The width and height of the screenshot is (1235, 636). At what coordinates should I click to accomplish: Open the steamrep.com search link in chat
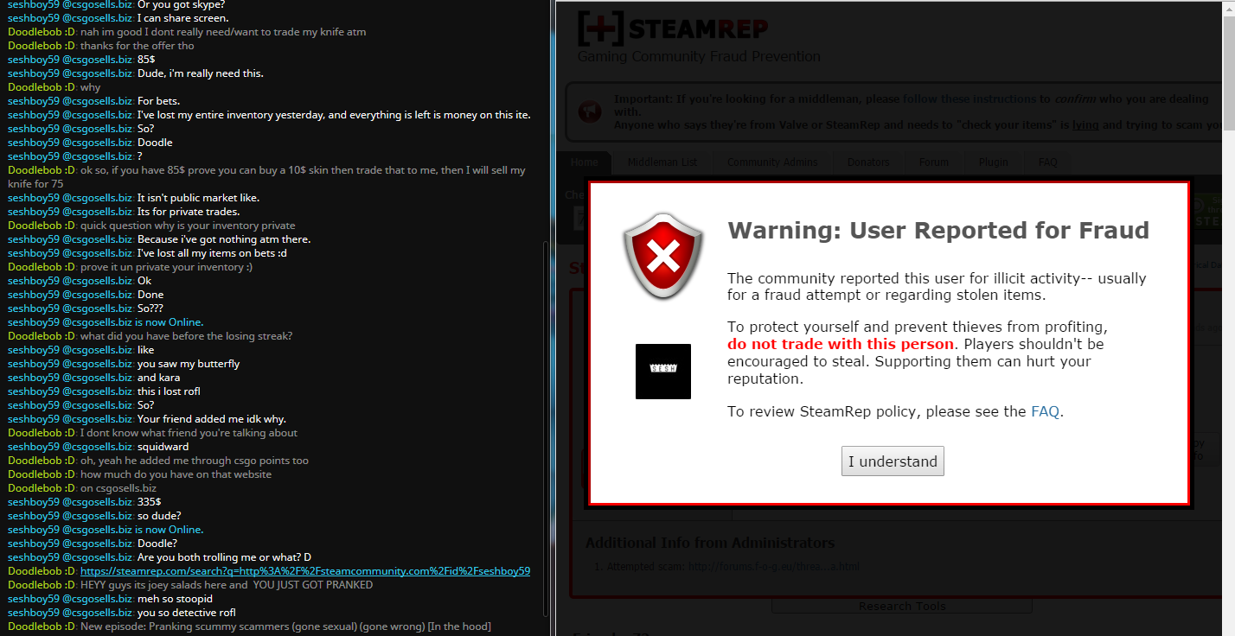305,571
